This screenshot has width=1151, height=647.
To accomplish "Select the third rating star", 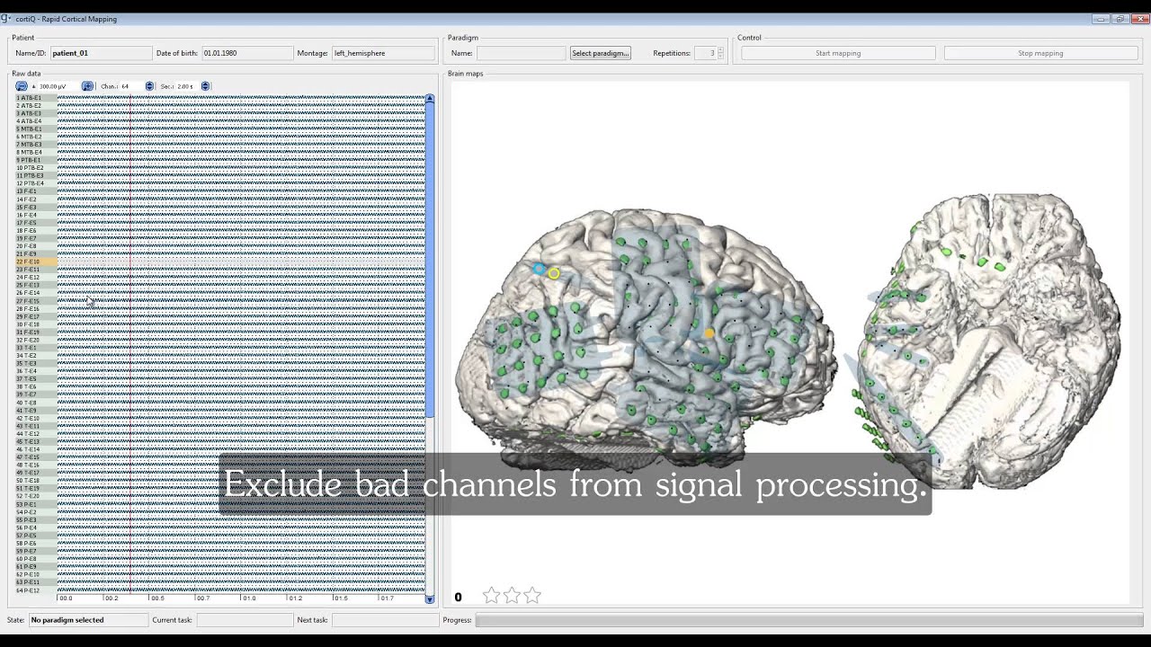I will coord(532,595).
